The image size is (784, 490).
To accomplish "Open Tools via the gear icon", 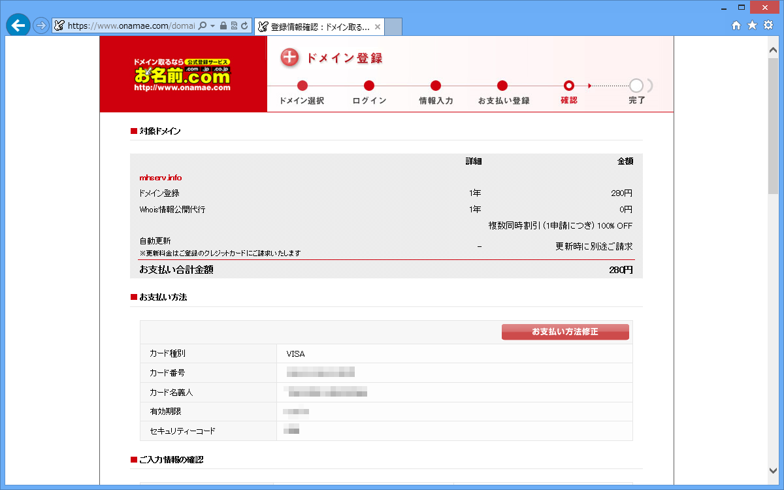I will 768,25.
